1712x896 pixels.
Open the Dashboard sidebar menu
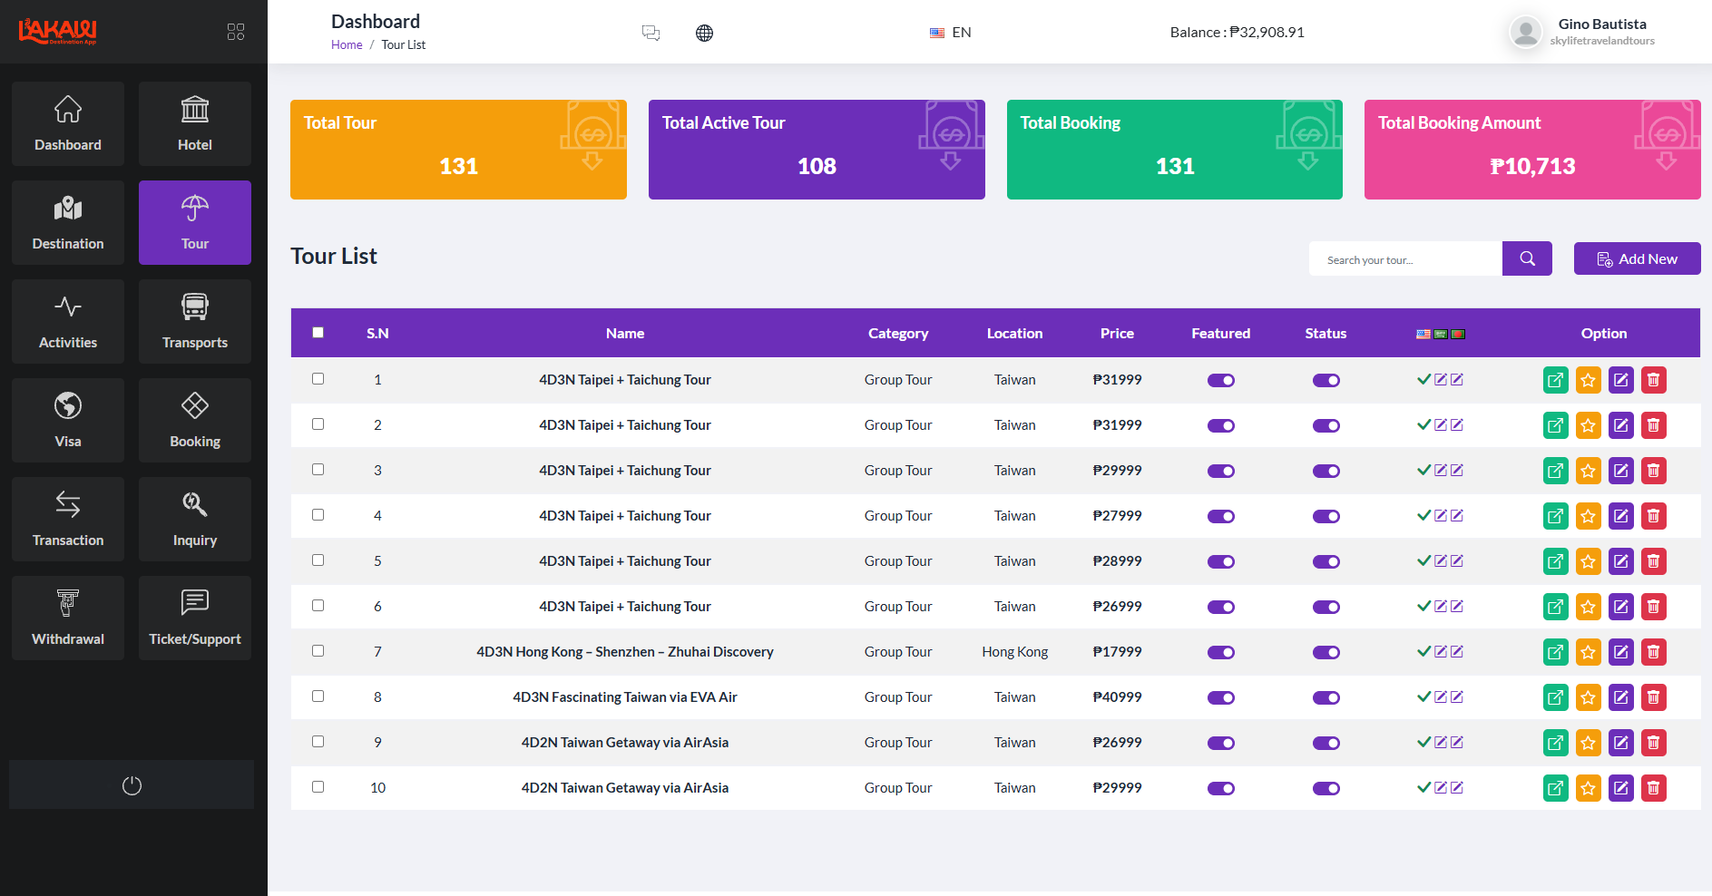[x=68, y=123]
